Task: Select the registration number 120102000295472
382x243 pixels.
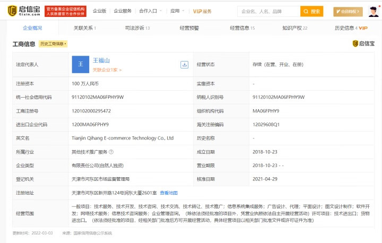Action: tap(91, 111)
